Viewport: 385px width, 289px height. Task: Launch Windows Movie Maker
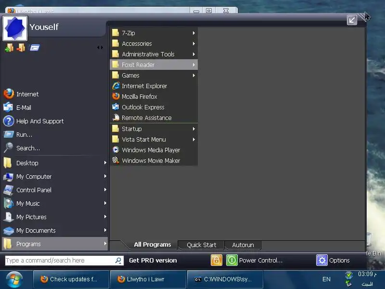point(154,160)
